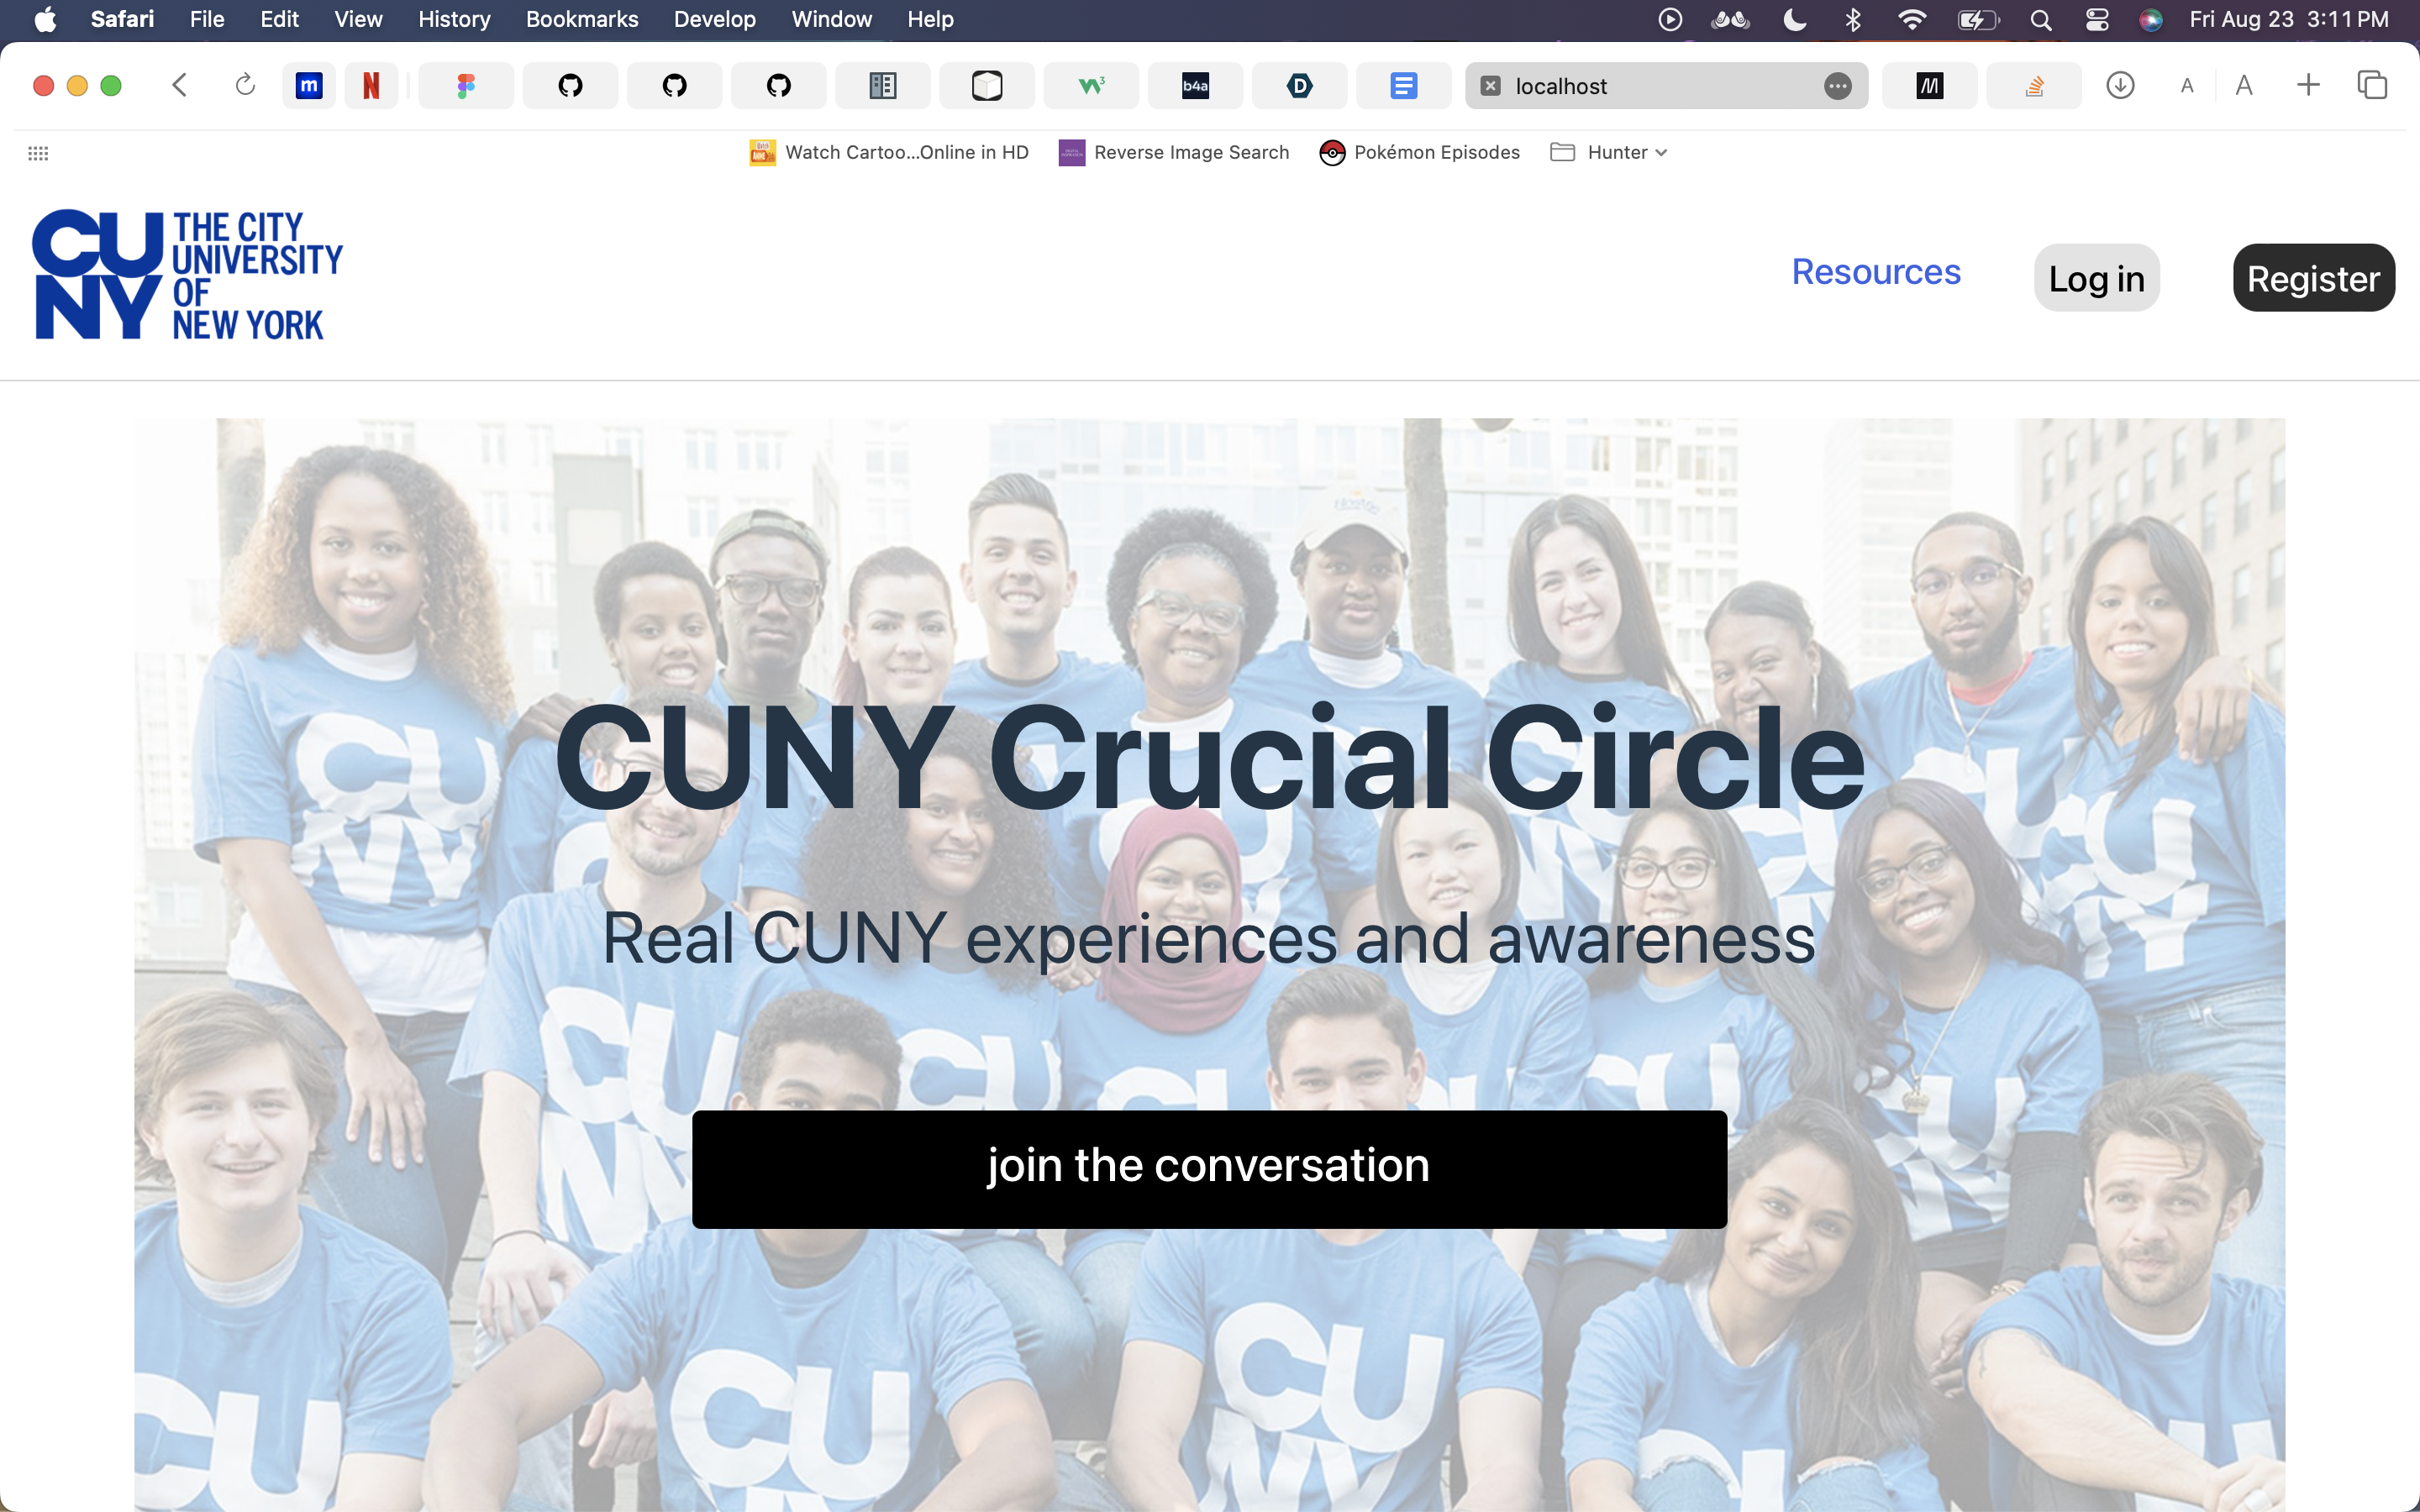Open a new tab with plus icon
This screenshot has height=1512, width=2420.
pyautogui.click(x=2308, y=85)
